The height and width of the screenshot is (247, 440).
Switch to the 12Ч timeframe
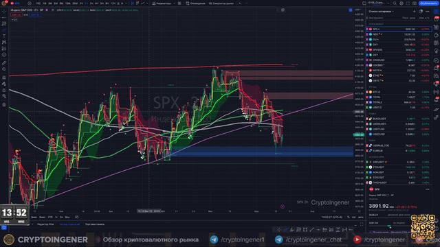113,3
